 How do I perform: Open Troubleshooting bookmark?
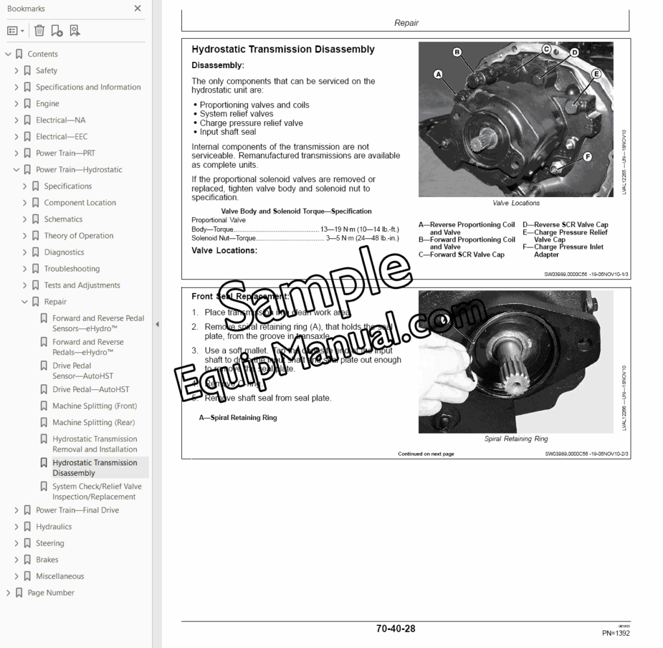72,269
